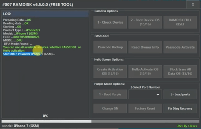Click 'Reading data ...OK' log entry
Viewport: 201px width, 129px height.
16,23
